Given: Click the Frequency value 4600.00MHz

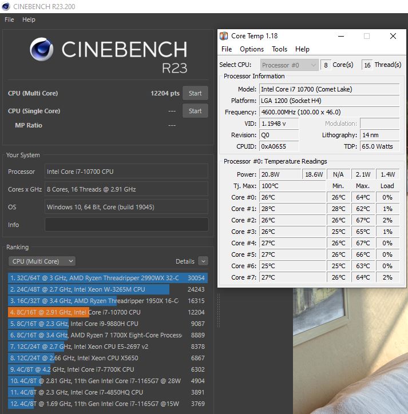Looking at the screenshot, I should pyautogui.click(x=329, y=112).
